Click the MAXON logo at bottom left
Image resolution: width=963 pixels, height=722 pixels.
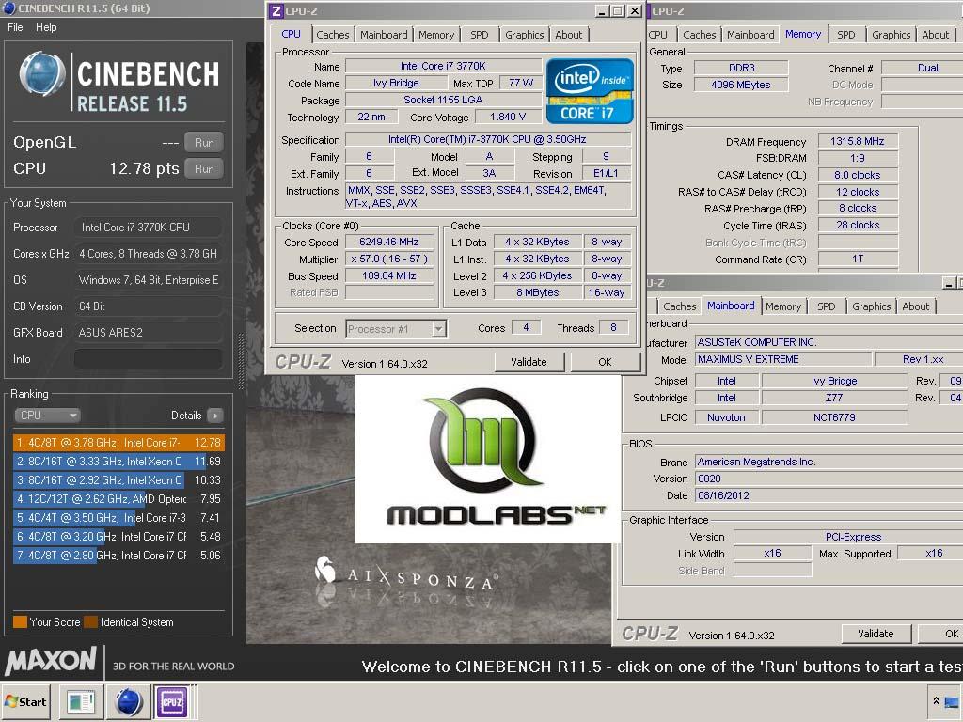pos(51,661)
